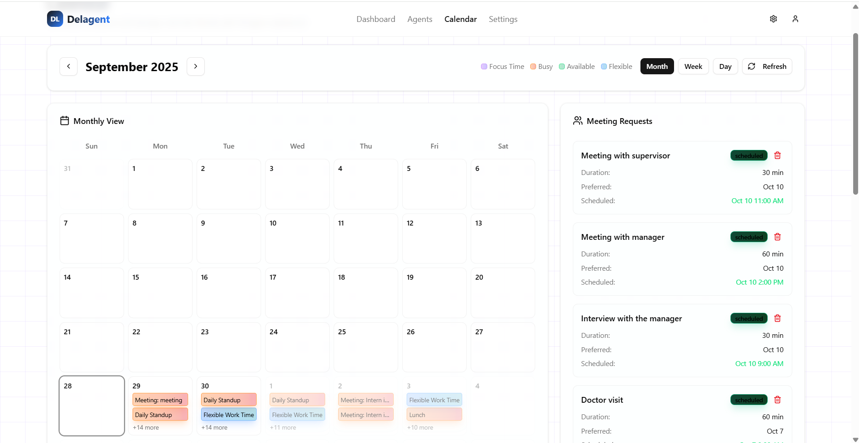Viewport: 859px width, 443px height.
Task: Show +10 more events on October 3
Action: click(420, 427)
